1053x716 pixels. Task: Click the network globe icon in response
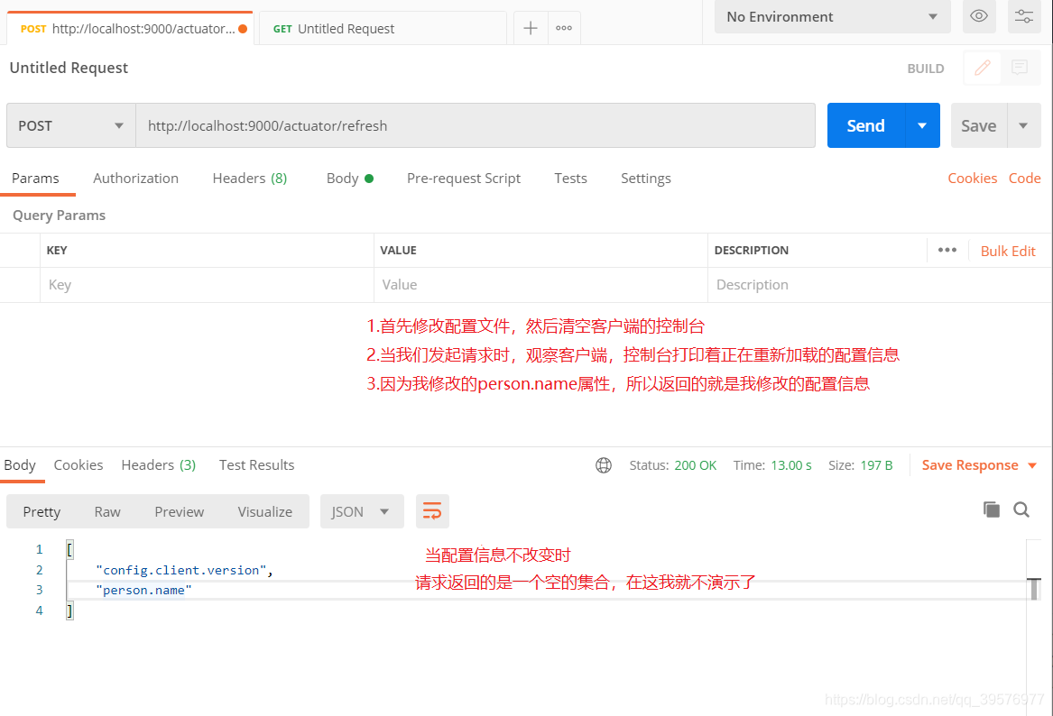pyautogui.click(x=604, y=465)
